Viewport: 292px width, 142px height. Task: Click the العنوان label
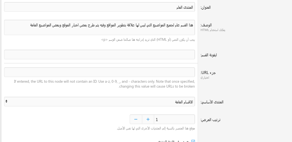206,8
